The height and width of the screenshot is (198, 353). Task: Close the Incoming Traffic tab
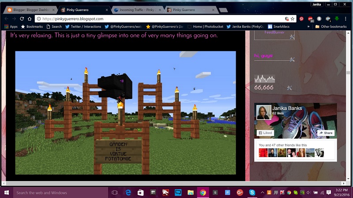[160, 10]
